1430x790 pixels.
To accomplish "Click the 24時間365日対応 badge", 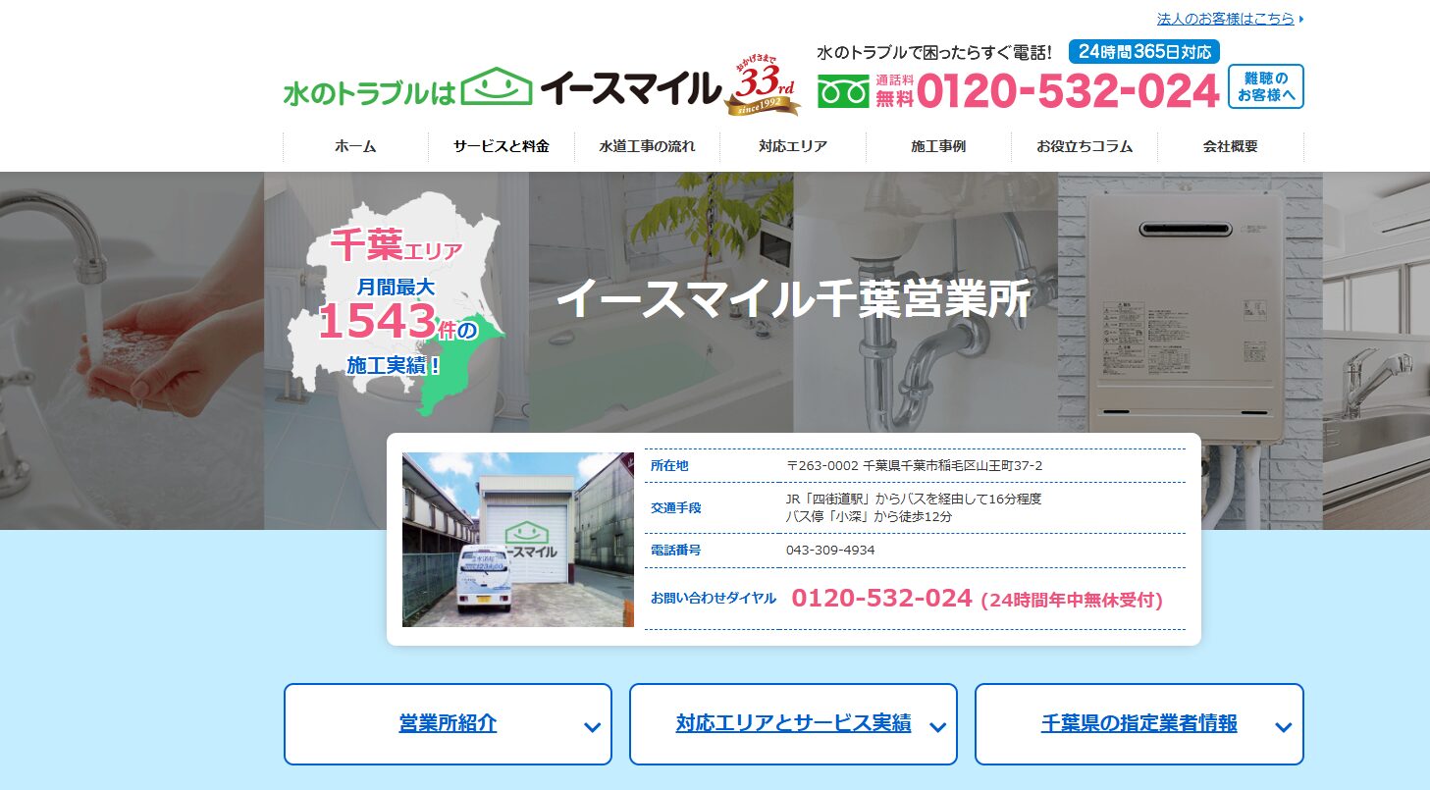I will [x=1143, y=52].
